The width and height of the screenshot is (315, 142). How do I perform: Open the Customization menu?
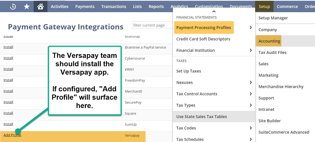(209, 7)
